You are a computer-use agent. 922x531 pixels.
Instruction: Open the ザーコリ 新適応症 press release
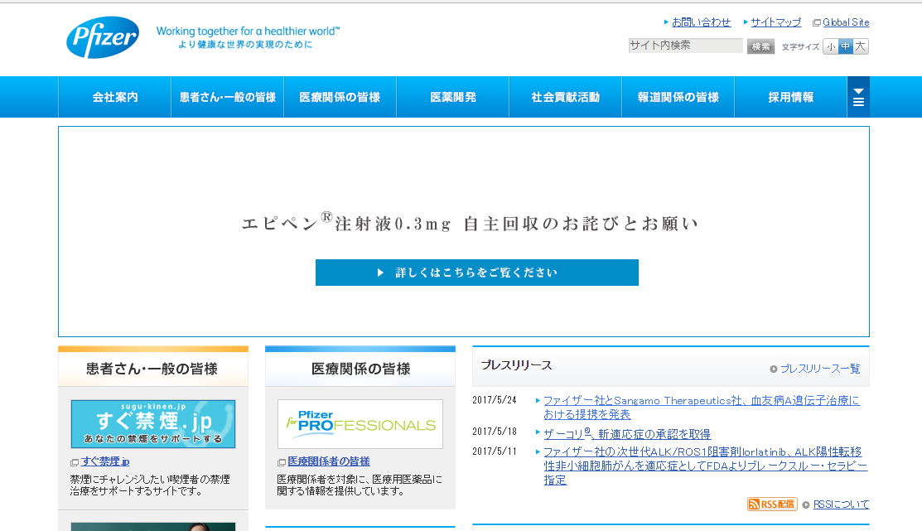(x=627, y=434)
